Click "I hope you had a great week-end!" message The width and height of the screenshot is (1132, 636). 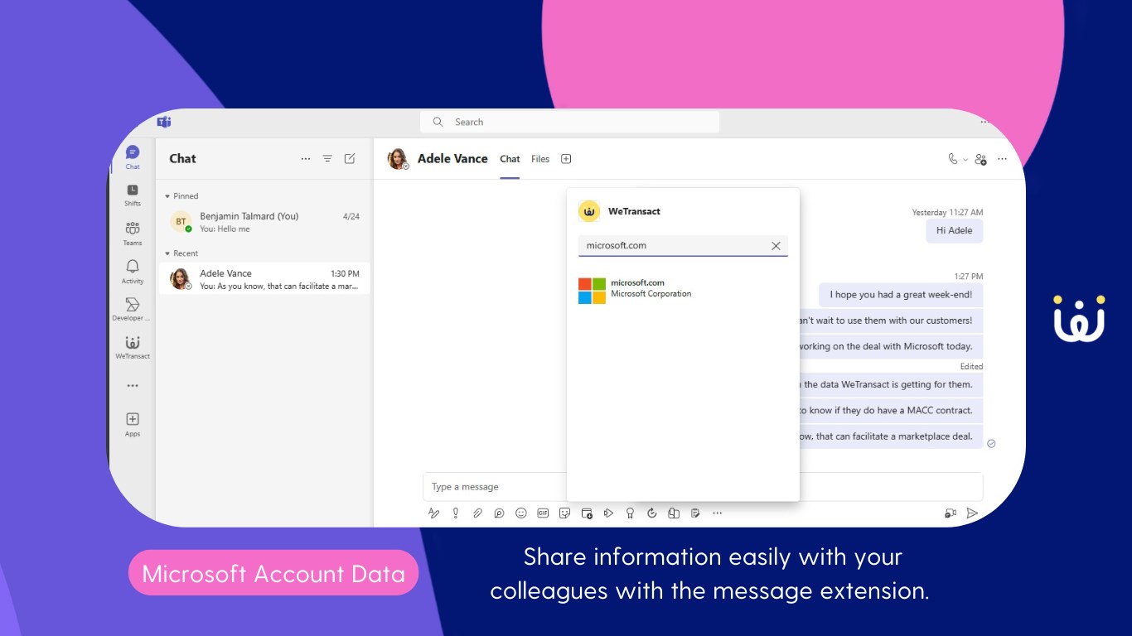click(901, 295)
